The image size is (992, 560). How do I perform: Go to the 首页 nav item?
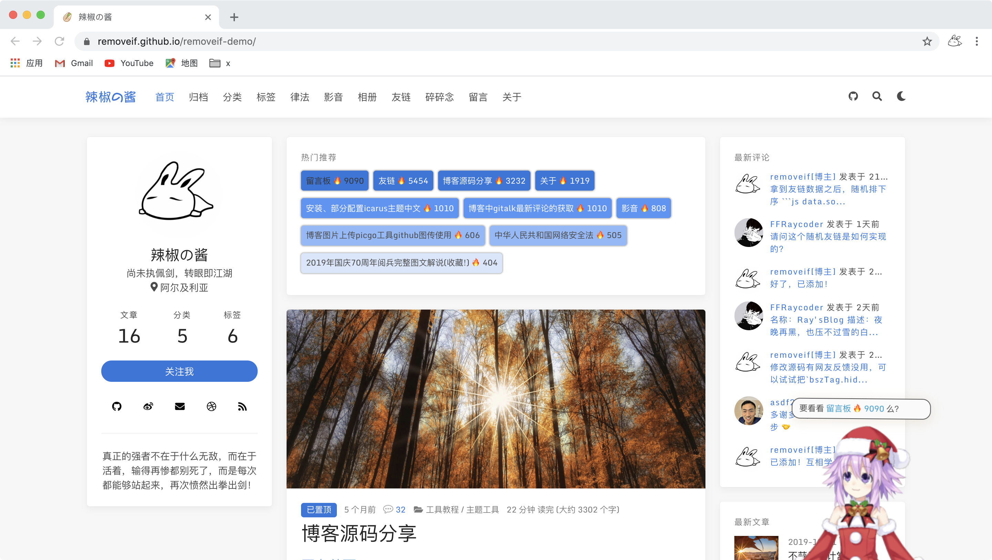point(165,97)
